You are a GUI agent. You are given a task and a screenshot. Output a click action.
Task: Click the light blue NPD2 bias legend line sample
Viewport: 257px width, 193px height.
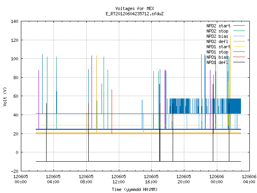[x=239, y=36]
